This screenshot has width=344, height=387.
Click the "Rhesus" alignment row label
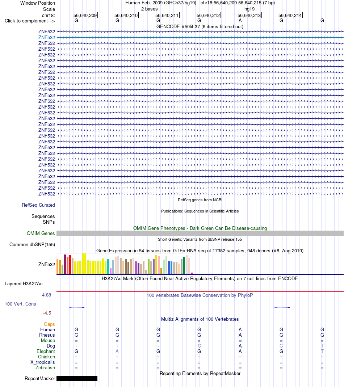click(47, 335)
